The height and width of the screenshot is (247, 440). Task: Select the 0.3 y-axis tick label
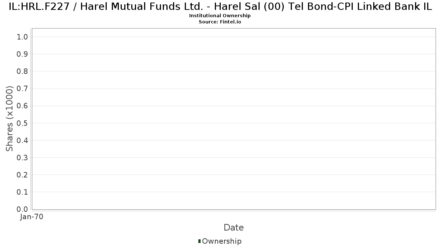click(x=22, y=158)
